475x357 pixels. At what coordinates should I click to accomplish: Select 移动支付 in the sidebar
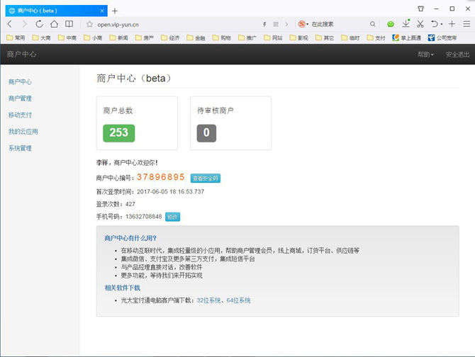[20, 115]
